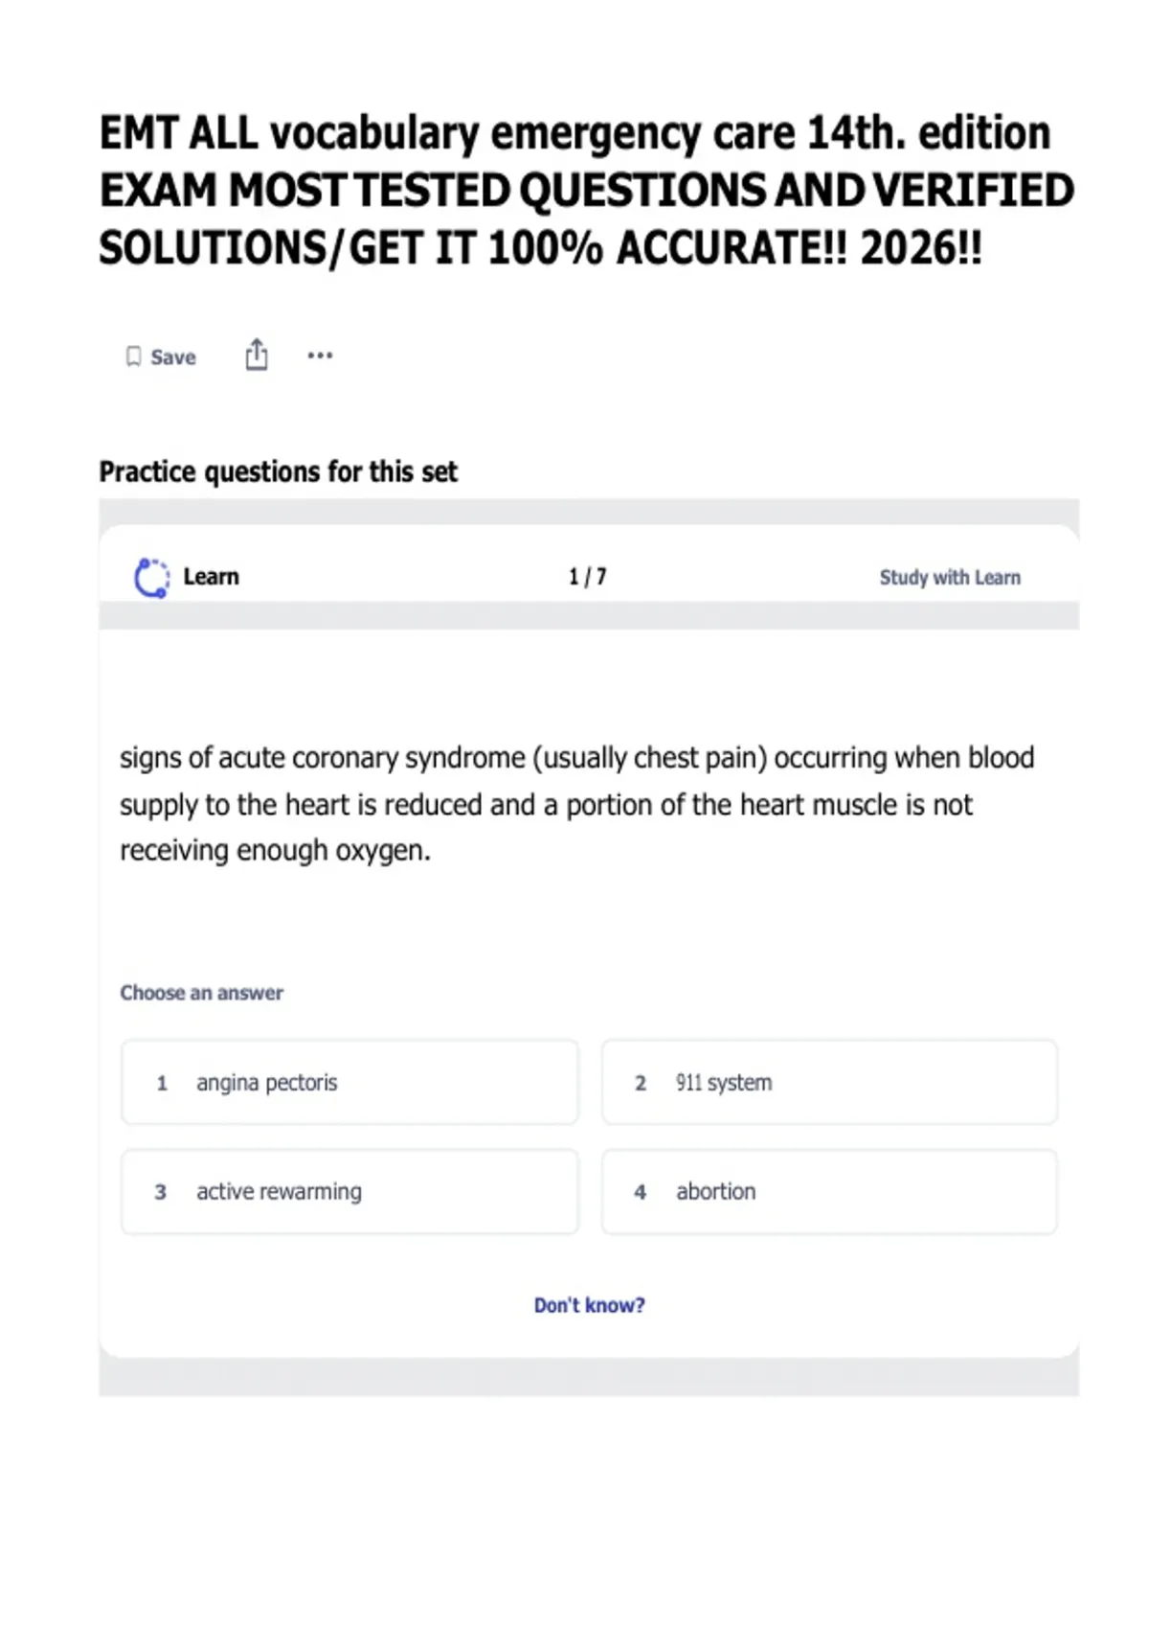Click the number 1 answer badge

click(162, 1083)
